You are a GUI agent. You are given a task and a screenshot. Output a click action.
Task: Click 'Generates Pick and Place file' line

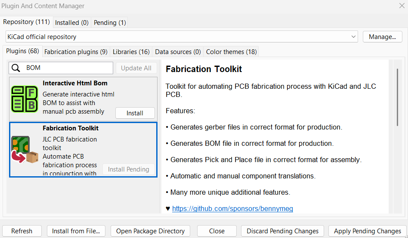point(264,160)
